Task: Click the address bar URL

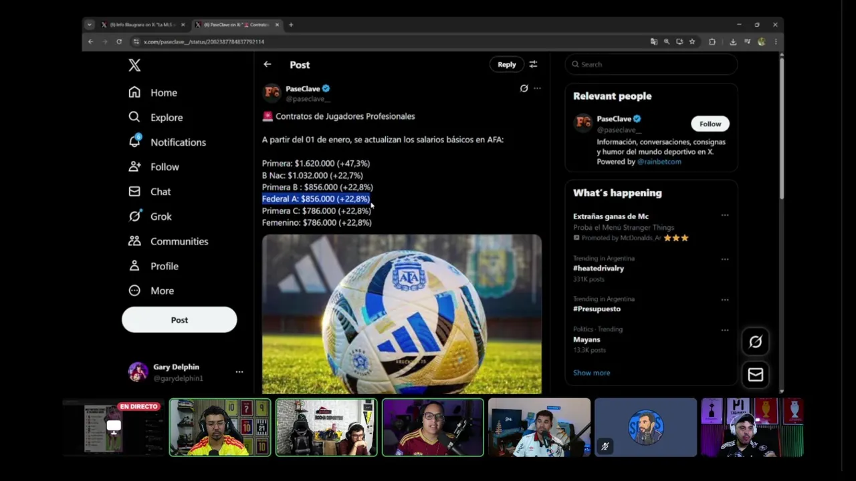Action: pyautogui.click(x=204, y=41)
